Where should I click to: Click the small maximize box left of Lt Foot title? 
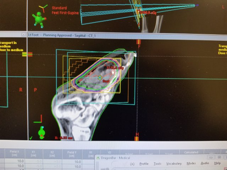pyautogui.click(x=23, y=35)
